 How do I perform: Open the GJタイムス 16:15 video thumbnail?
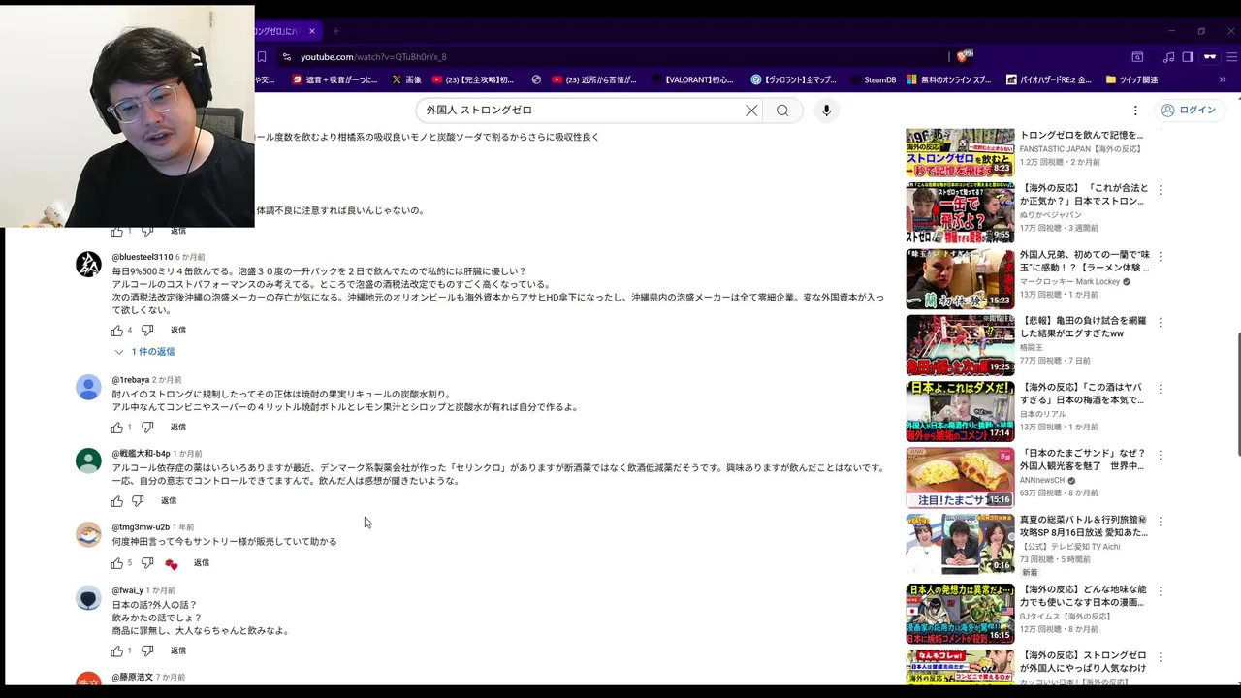click(960, 614)
